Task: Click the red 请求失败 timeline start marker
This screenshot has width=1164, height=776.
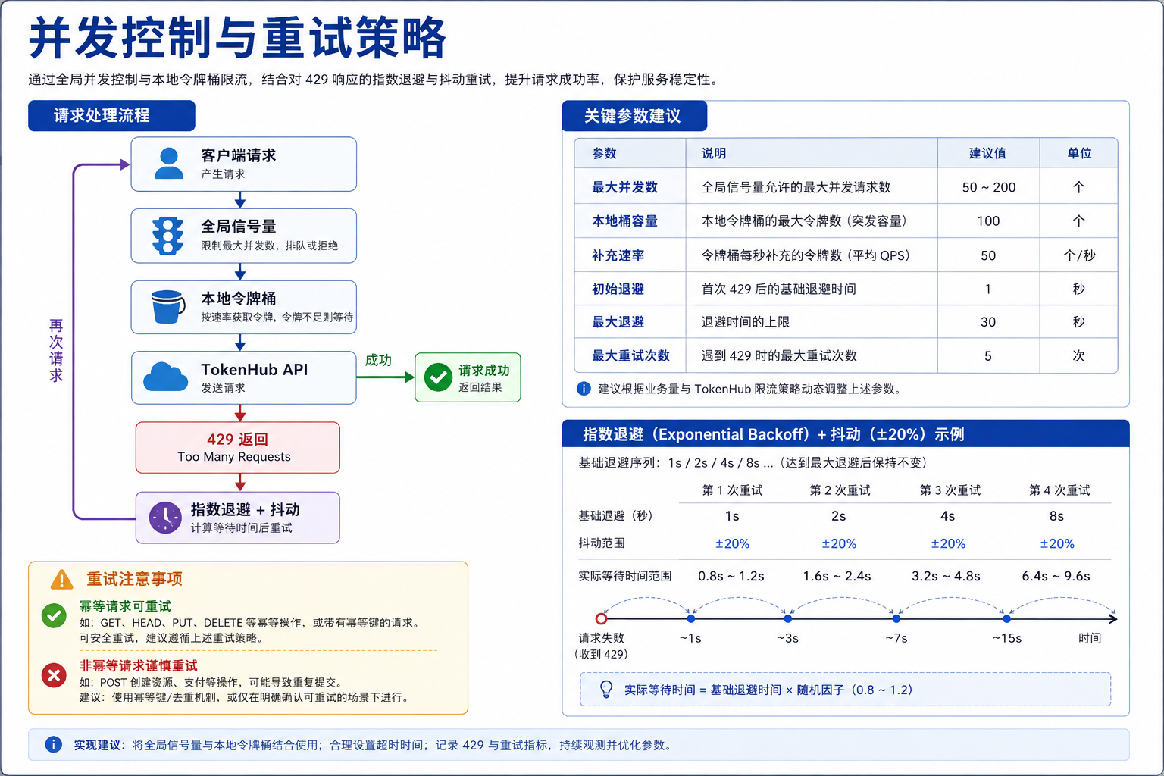Action: 601,618
